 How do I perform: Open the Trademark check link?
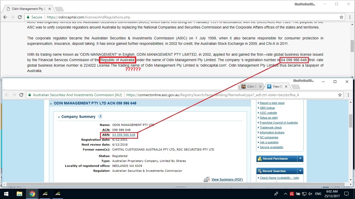point(271,127)
